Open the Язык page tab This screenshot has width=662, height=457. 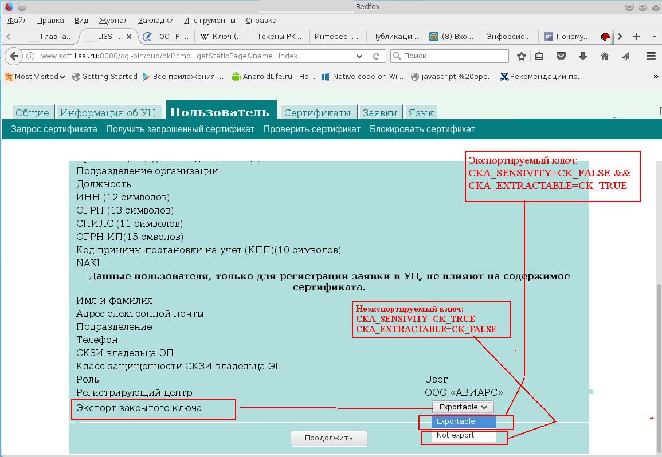[421, 113]
